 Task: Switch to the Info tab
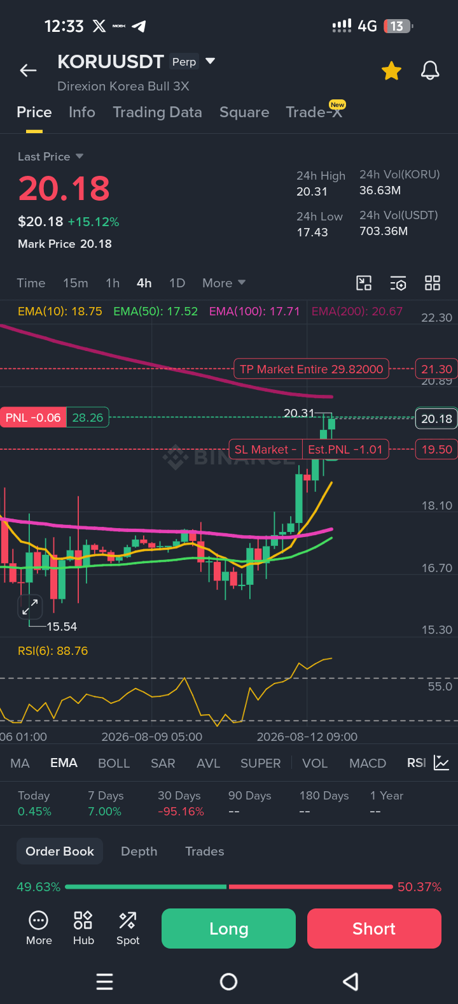click(82, 112)
